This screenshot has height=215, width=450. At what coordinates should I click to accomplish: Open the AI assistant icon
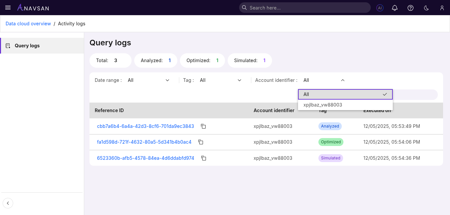[x=380, y=8]
